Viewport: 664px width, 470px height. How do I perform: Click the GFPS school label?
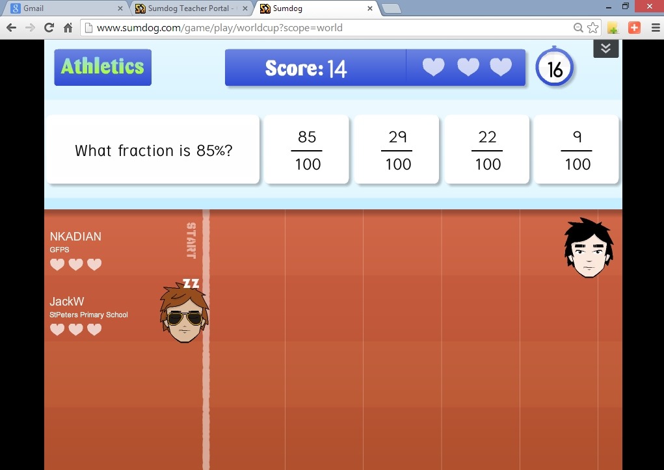click(x=59, y=250)
